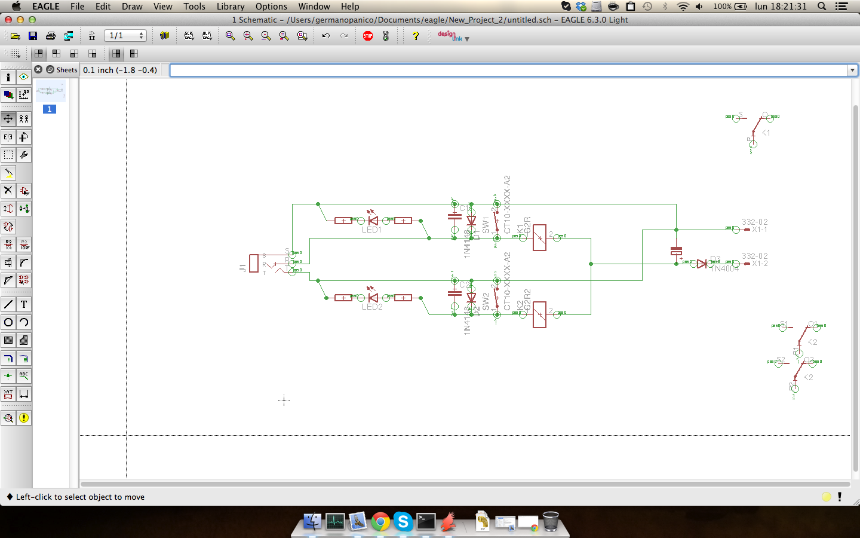Toggle the Group selection tool
The image size is (860, 538).
click(x=8, y=155)
